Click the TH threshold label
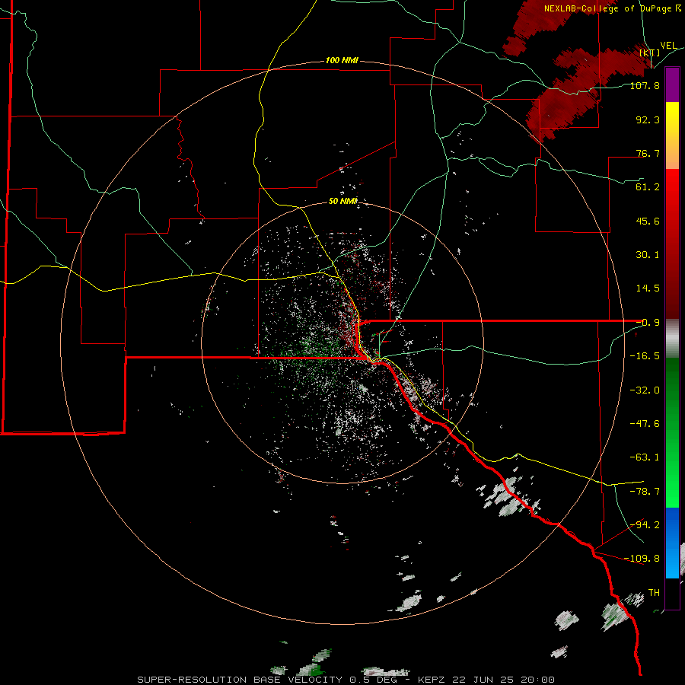685x685 pixels. point(654,593)
